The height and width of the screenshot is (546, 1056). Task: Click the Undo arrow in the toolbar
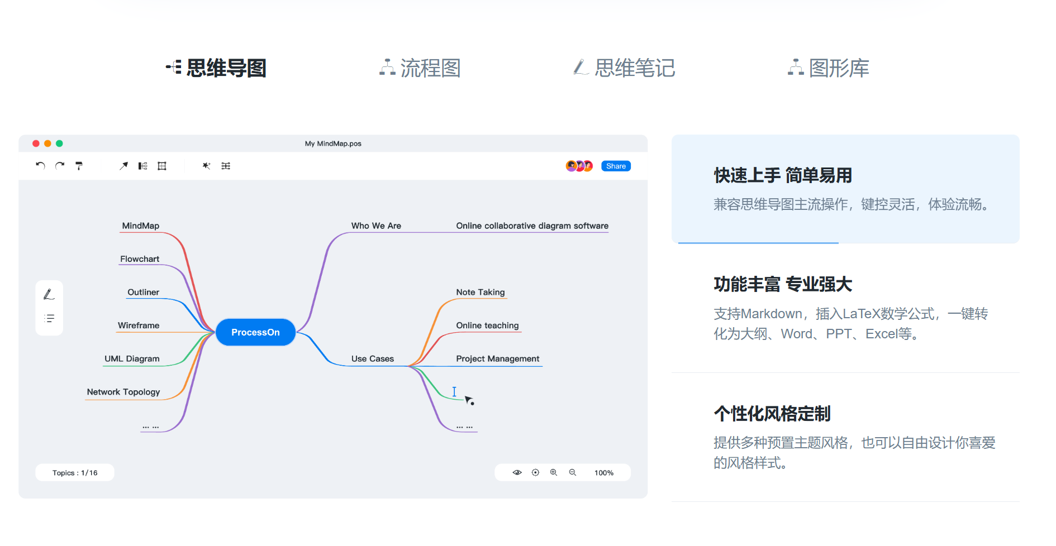[x=40, y=166]
